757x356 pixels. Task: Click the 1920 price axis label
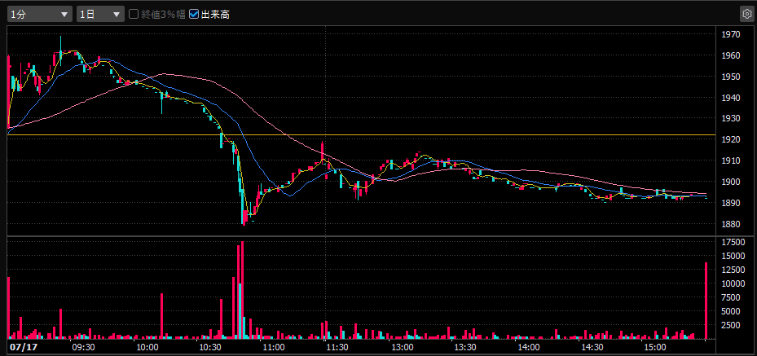(730, 139)
